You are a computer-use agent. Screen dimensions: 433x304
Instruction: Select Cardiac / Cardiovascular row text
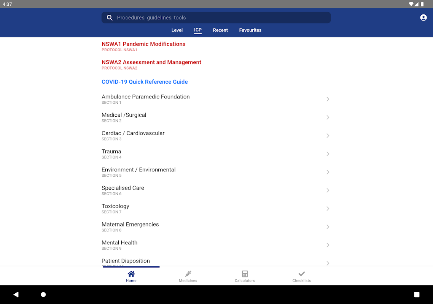(x=133, y=133)
